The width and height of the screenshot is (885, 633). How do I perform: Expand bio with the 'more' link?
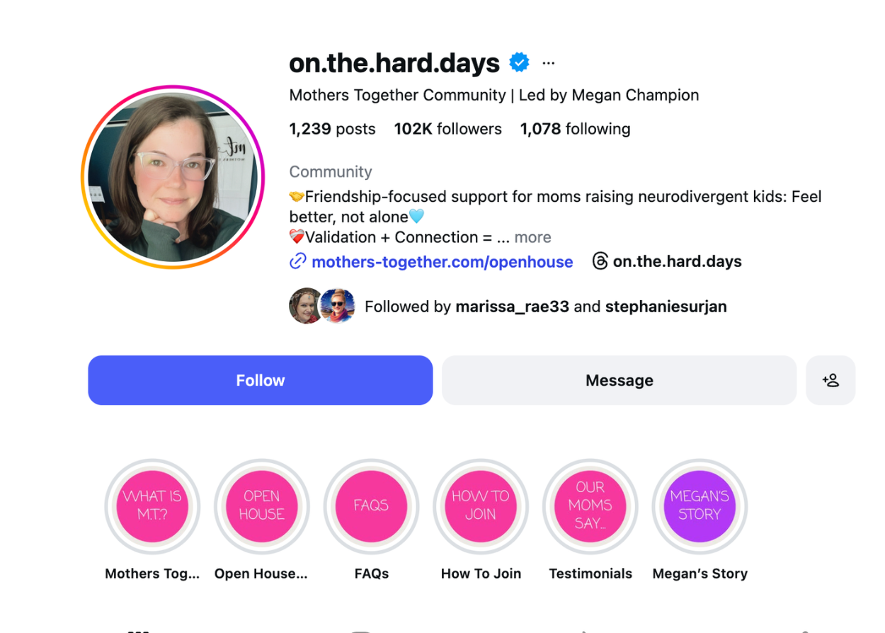point(532,237)
